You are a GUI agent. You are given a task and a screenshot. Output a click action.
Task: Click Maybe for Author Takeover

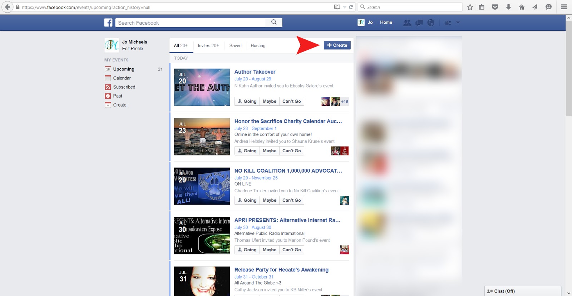[x=270, y=102]
